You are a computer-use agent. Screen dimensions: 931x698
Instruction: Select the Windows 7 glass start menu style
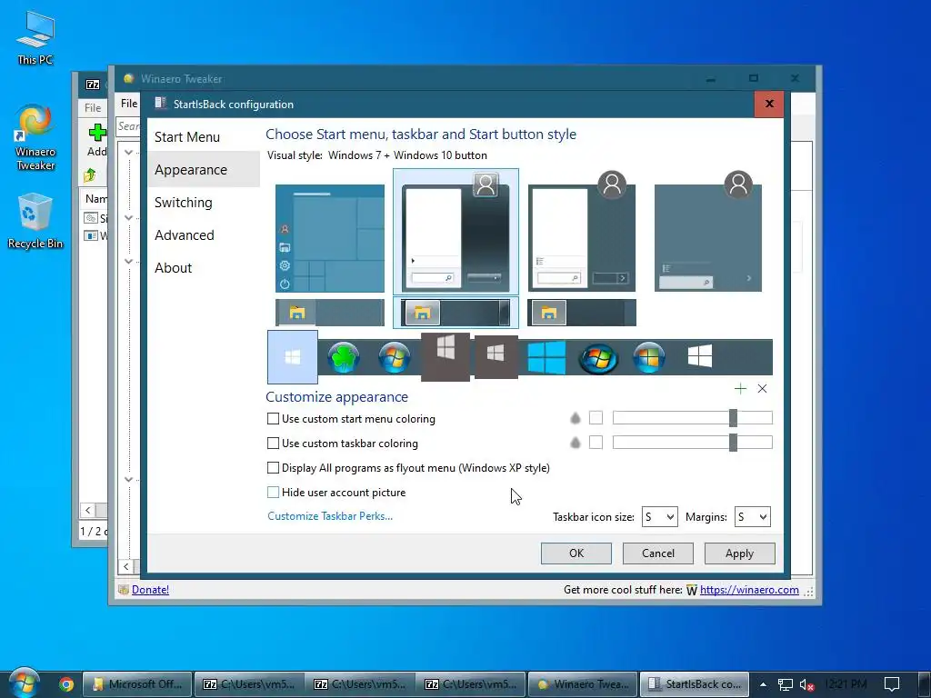455,232
